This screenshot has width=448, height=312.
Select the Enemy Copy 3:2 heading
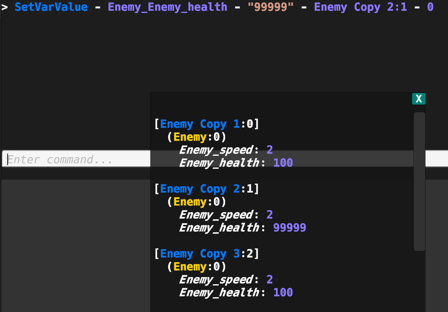click(207, 254)
